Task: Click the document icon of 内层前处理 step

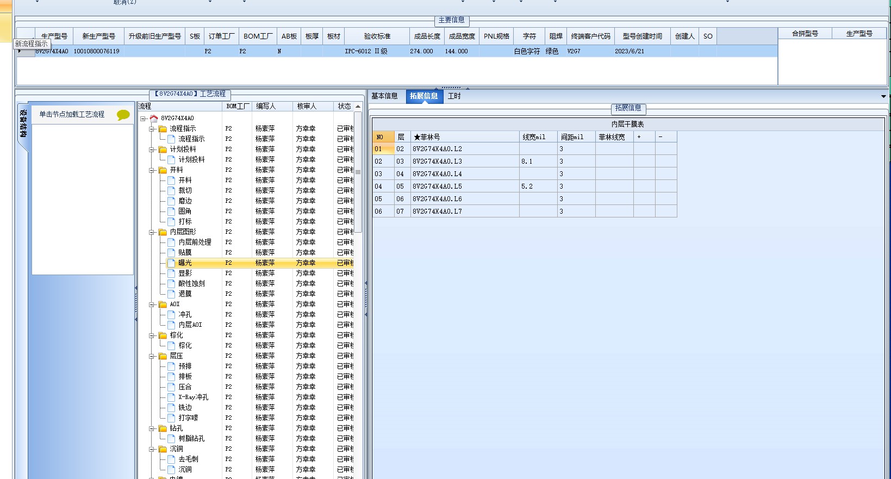Action: [x=171, y=242]
